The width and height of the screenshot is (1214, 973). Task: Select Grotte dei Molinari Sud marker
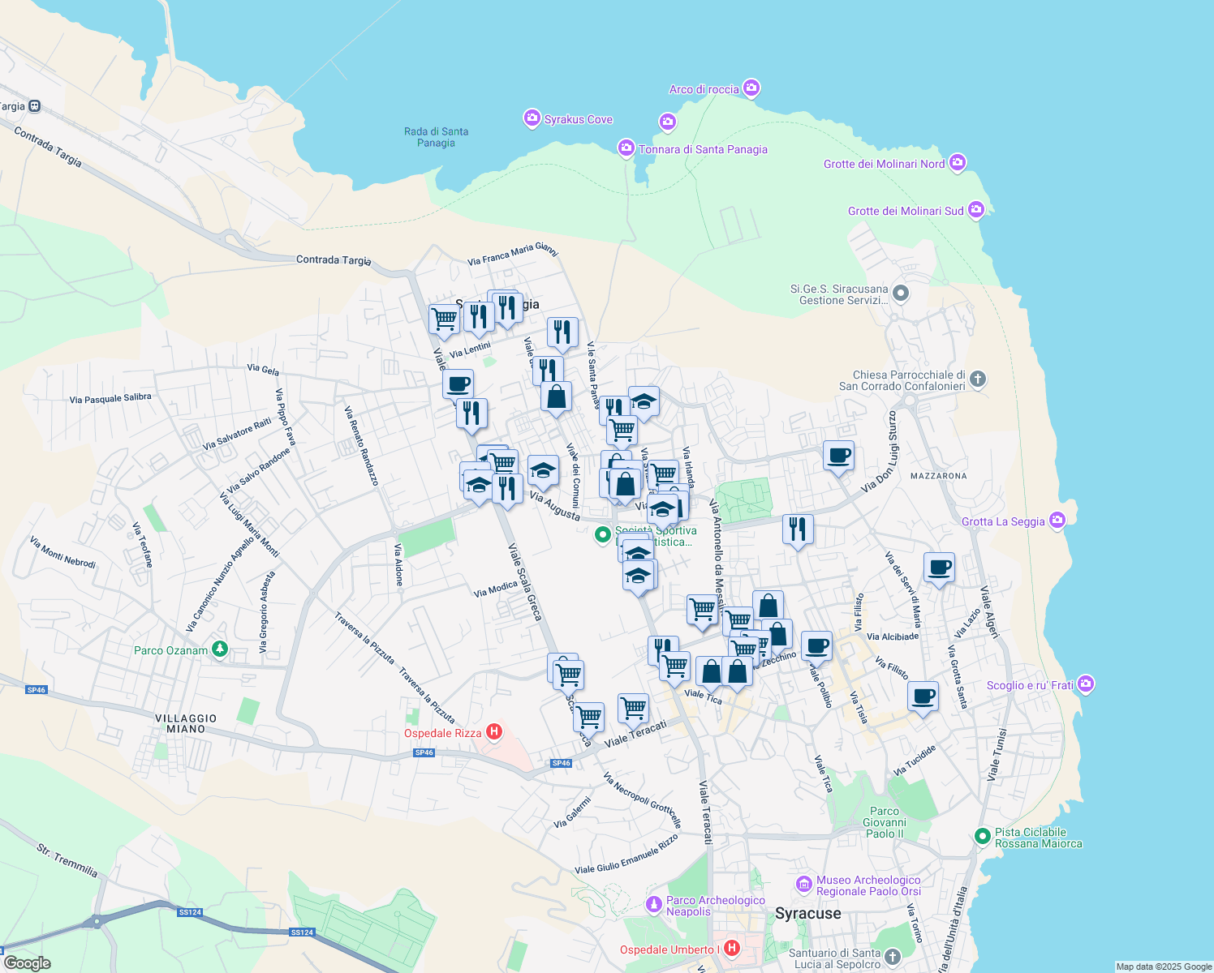click(x=976, y=210)
